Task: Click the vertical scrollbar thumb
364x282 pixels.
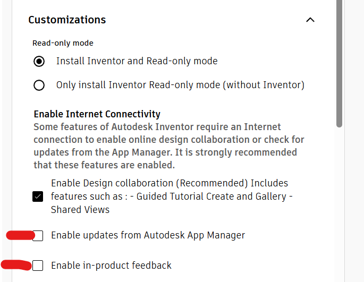Action: point(340,64)
